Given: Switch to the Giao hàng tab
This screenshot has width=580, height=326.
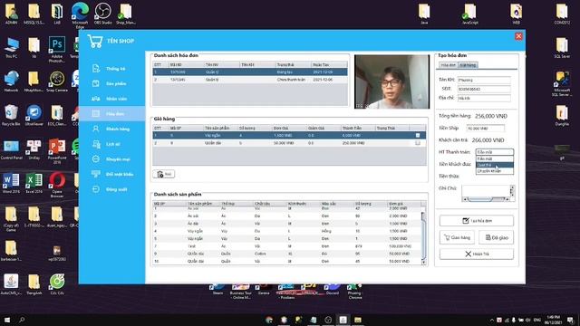Looking at the screenshot, I should click(468, 65).
